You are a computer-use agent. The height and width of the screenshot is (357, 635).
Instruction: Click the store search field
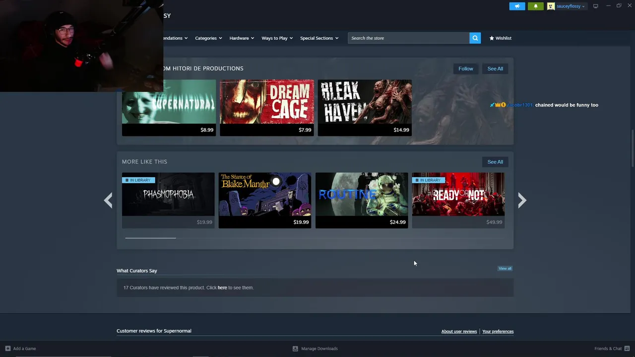tap(408, 38)
